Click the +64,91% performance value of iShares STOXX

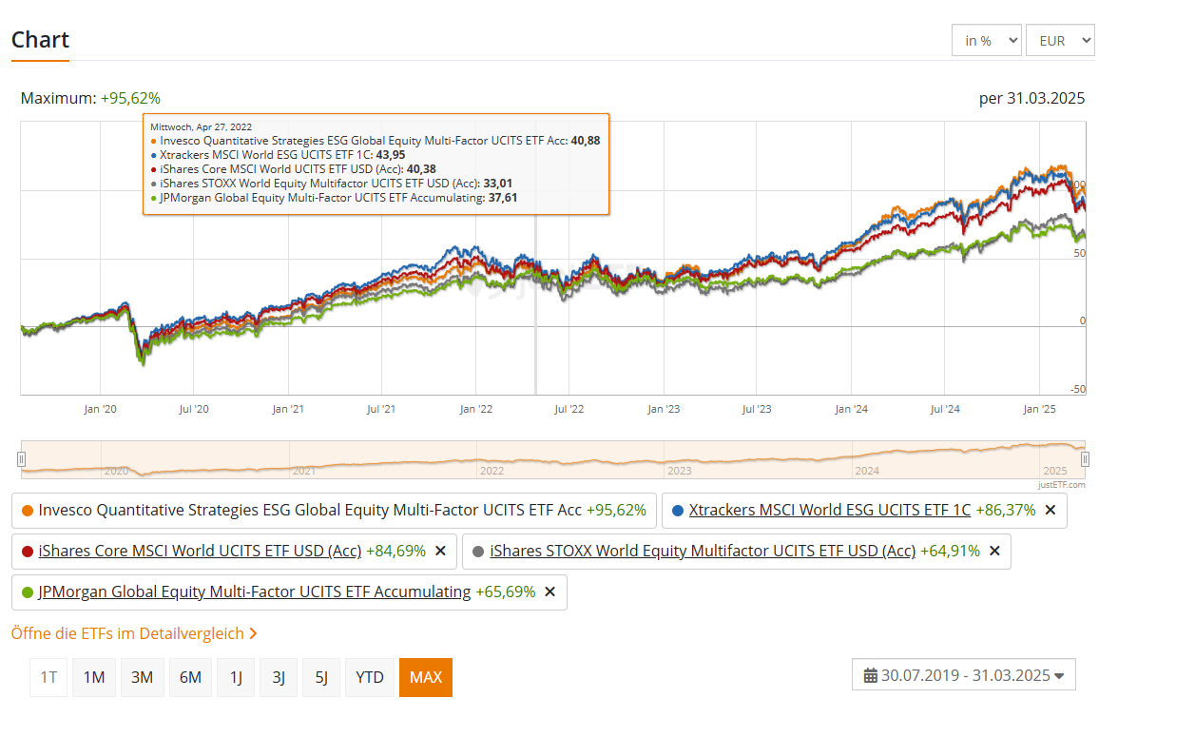950,552
